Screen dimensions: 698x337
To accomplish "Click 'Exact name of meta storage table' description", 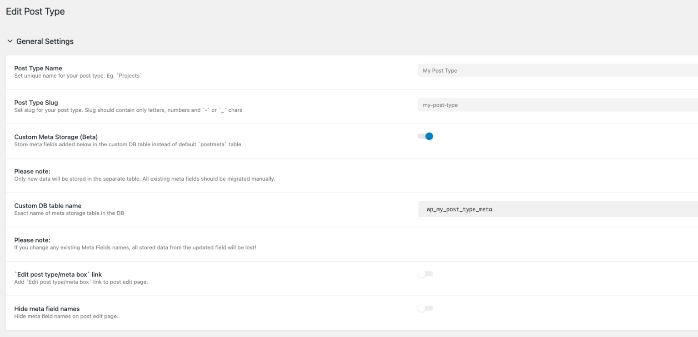I will point(69,213).
